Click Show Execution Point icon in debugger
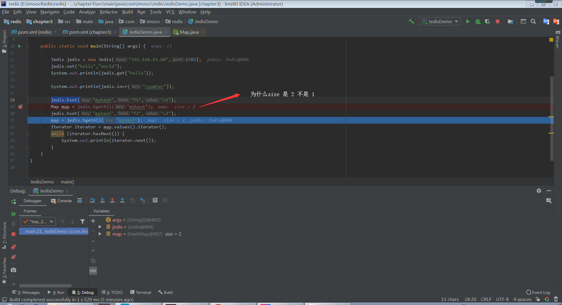Viewport: 562px width, 305px height. [x=80, y=200]
